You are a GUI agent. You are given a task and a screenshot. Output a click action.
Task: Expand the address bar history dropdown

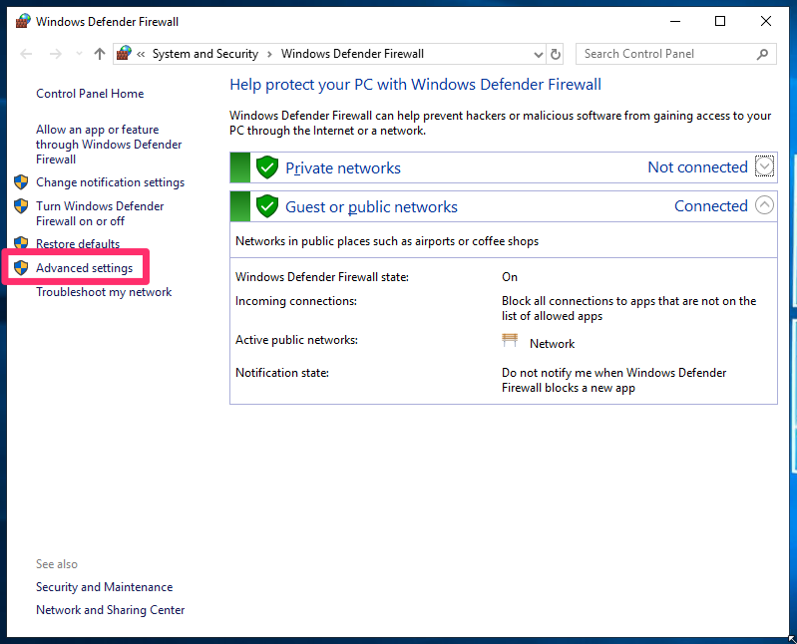click(539, 55)
